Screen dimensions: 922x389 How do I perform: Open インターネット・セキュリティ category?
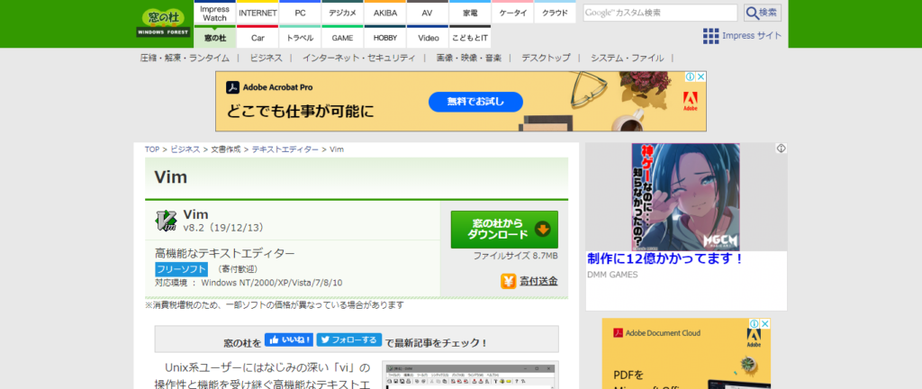(x=358, y=58)
